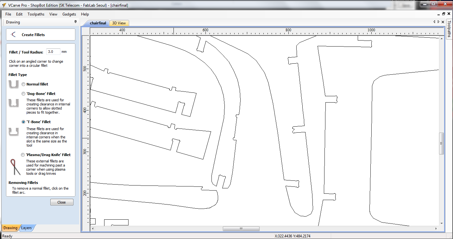453x239 pixels.
Task: Select the 'Plasma/Drag Knife' Fillet option
Action: tap(23, 155)
